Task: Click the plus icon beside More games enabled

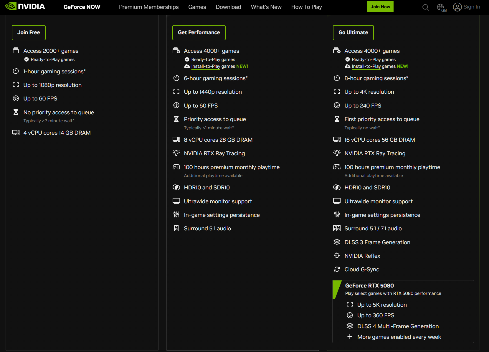Action: pyautogui.click(x=350, y=337)
